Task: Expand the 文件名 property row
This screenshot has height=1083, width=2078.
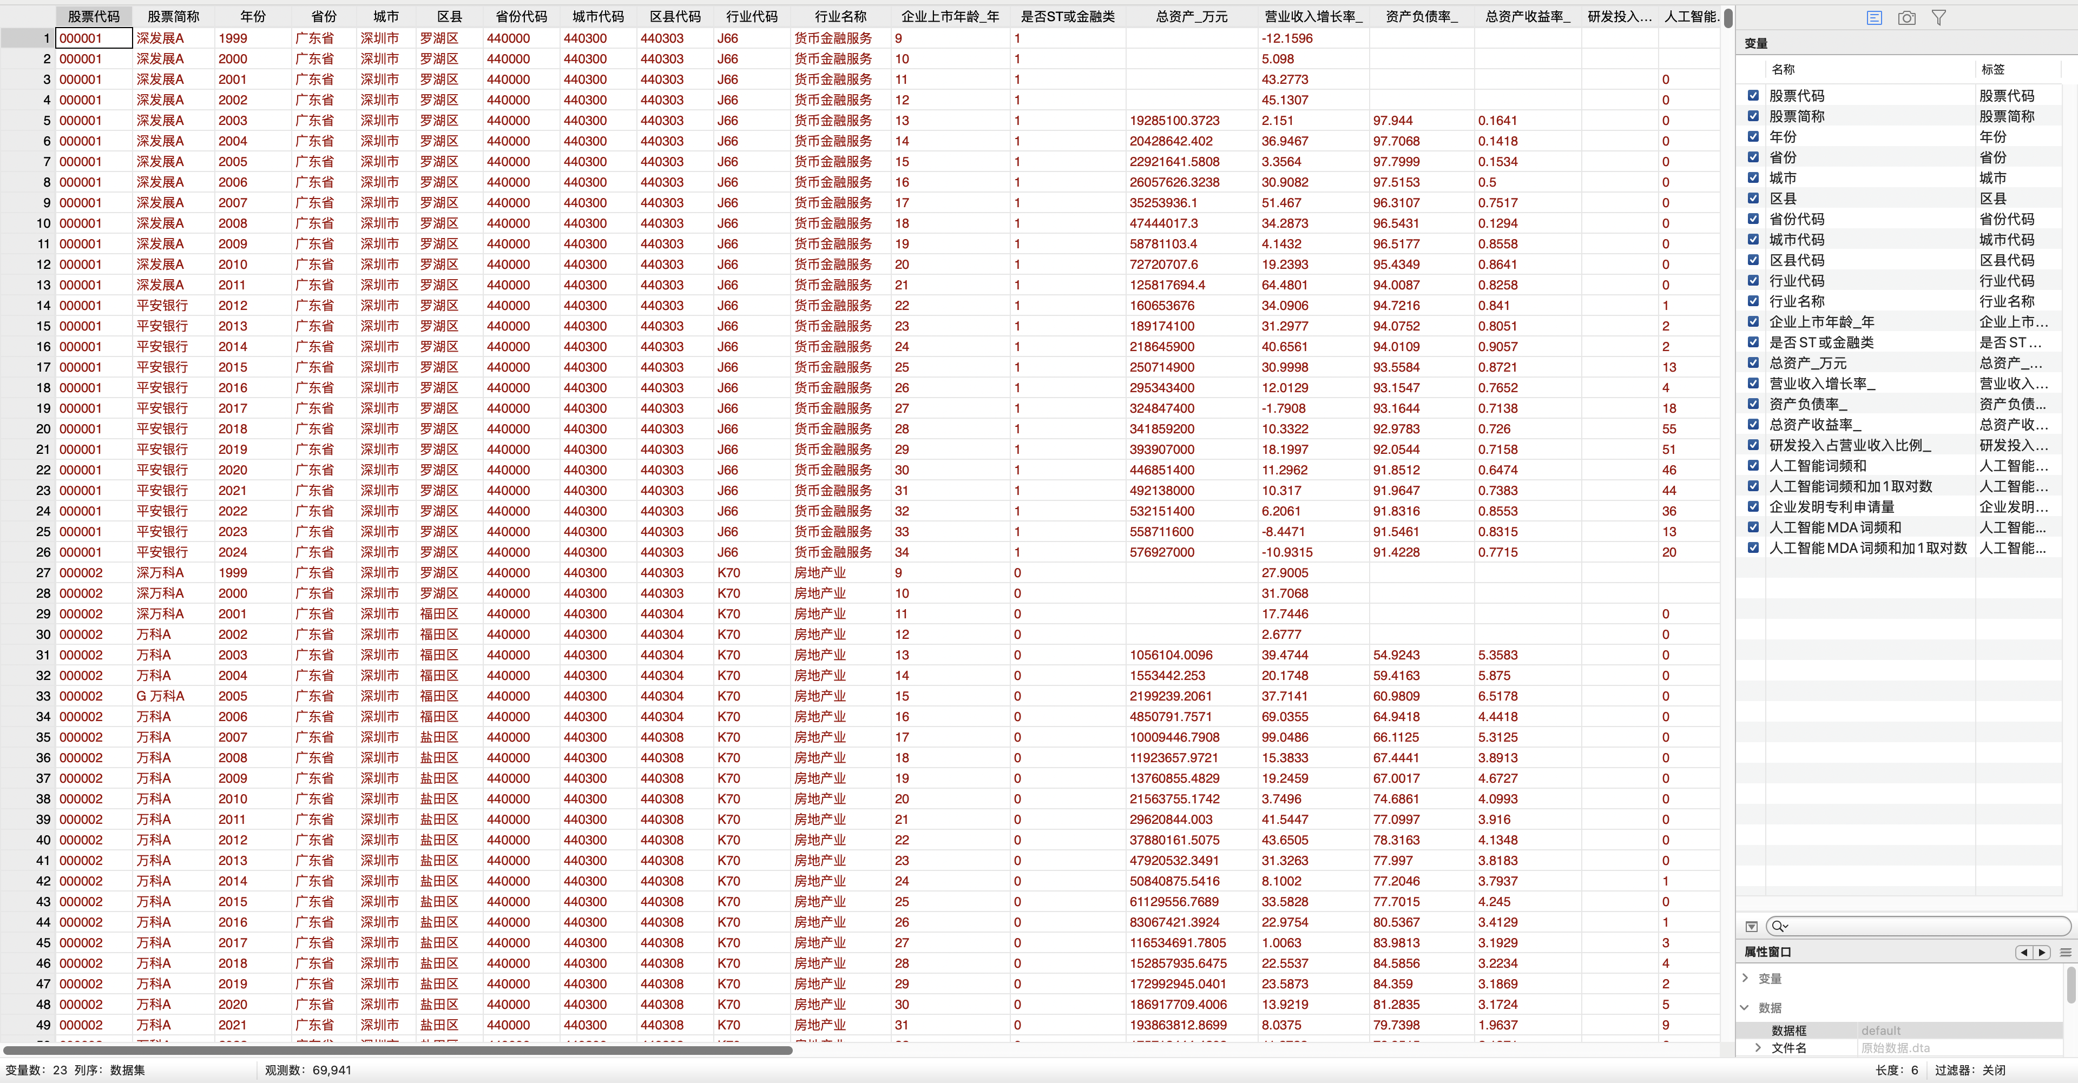Action: (x=1759, y=1047)
